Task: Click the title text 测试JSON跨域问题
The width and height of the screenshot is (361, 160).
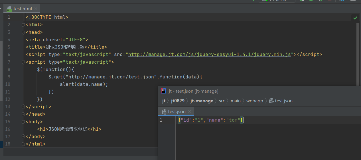Action: (x=65, y=47)
